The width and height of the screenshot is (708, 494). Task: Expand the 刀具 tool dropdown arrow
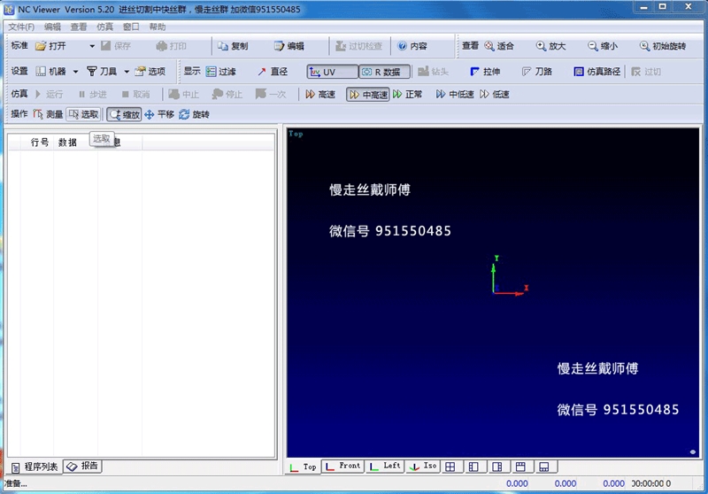[127, 72]
